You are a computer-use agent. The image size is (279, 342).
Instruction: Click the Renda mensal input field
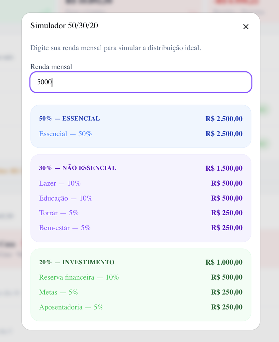(141, 82)
